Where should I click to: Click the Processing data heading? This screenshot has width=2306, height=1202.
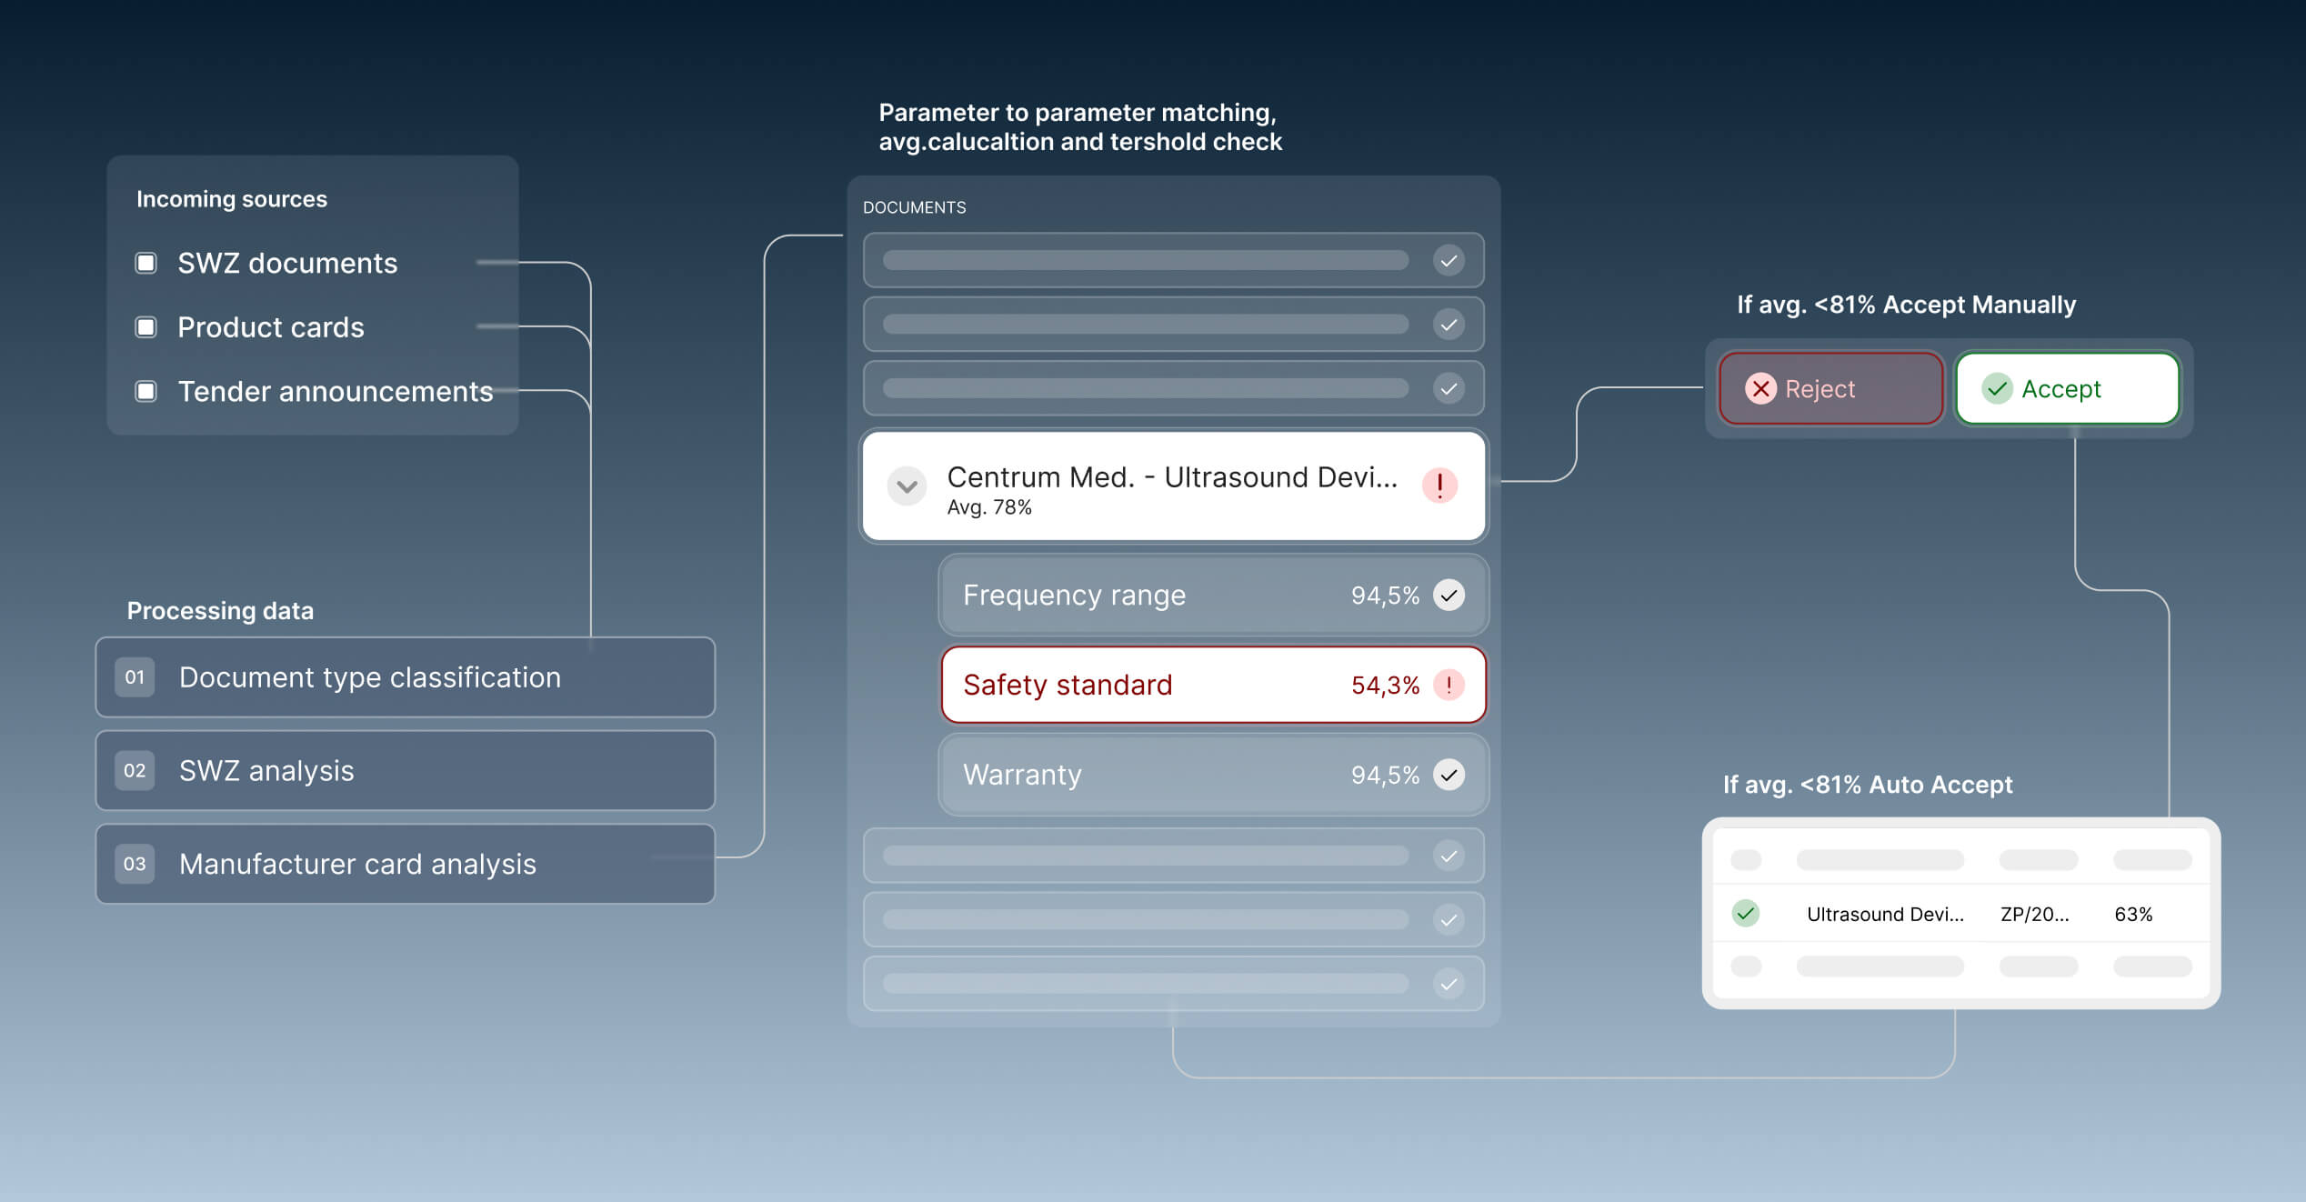click(220, 610)
